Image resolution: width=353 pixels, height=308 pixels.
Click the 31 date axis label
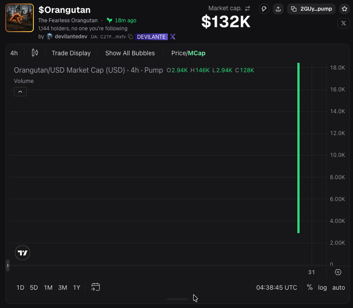tap(311, 272)
